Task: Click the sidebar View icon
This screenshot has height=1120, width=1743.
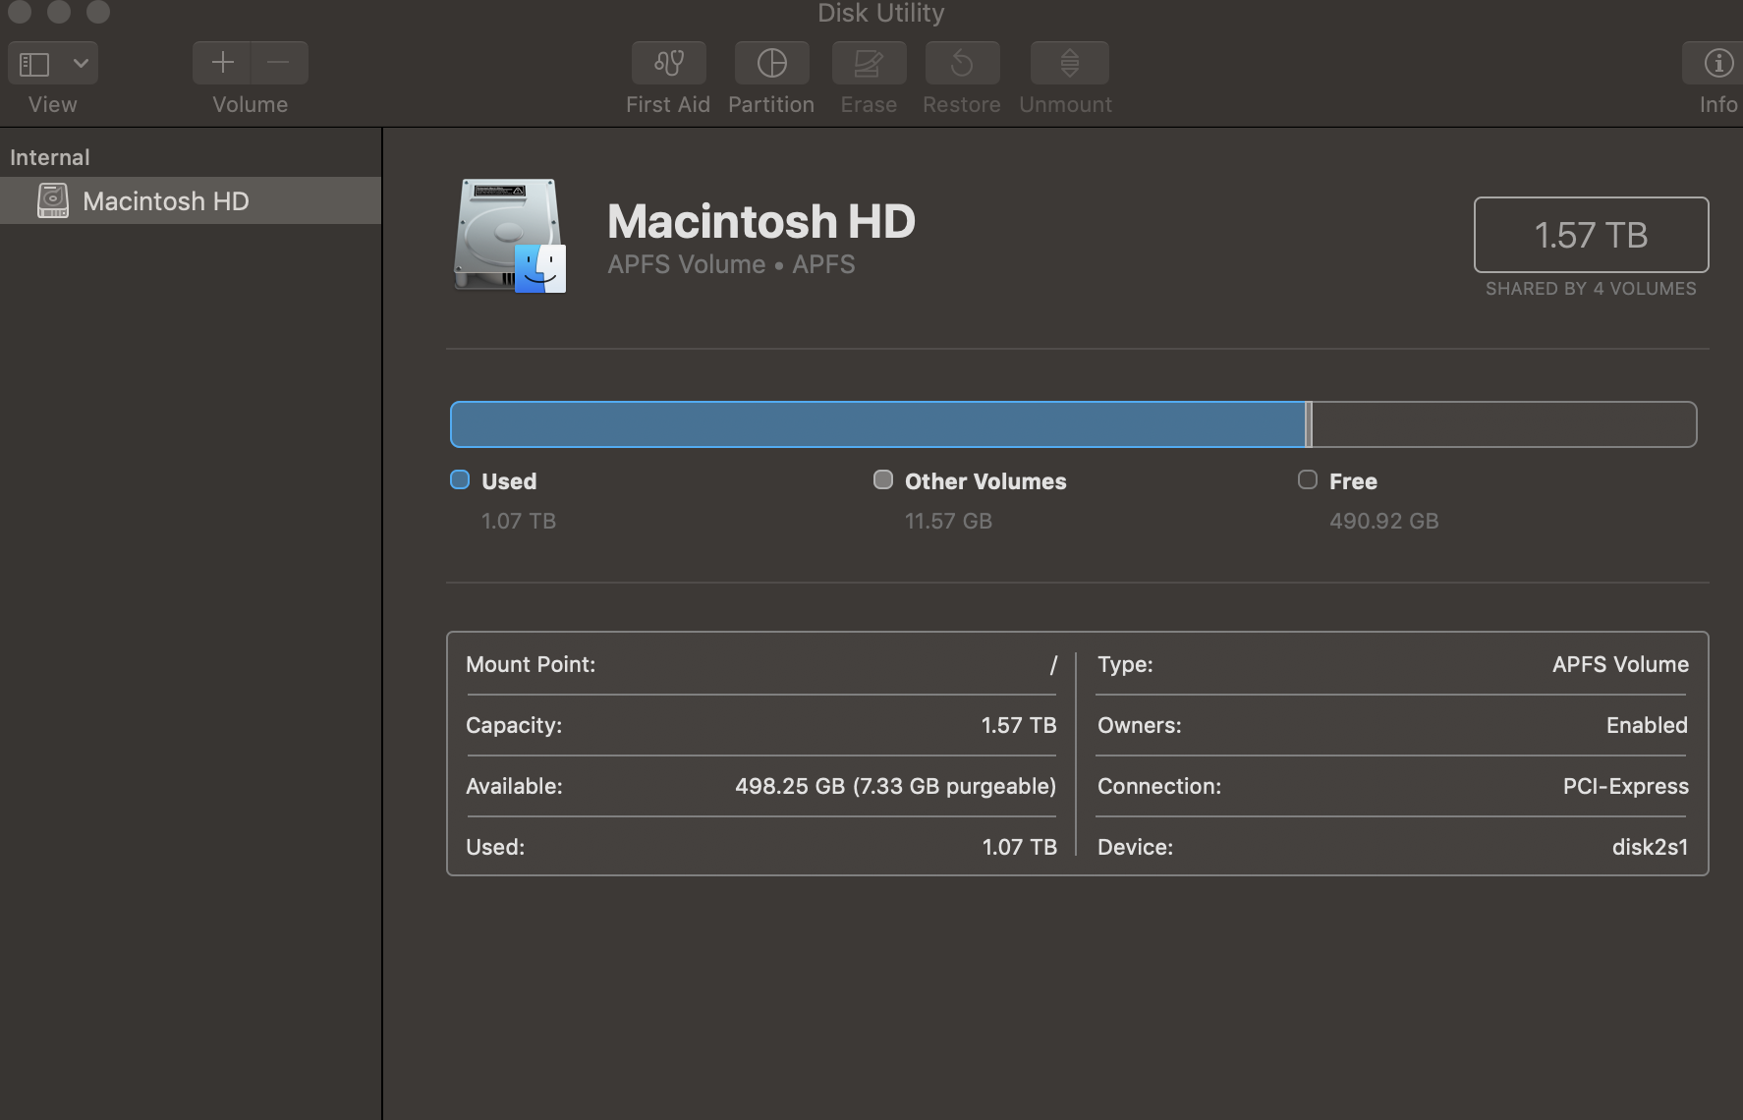Action: point(34,64)
